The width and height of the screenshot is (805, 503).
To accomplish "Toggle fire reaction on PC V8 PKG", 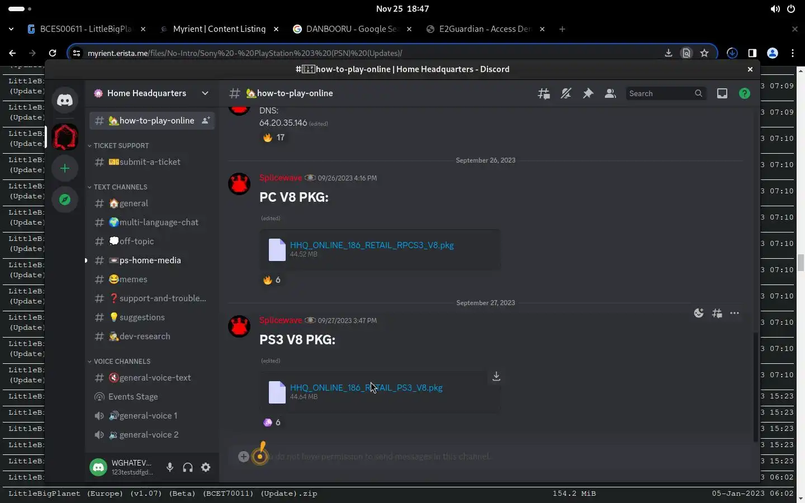I will point(272,280).
